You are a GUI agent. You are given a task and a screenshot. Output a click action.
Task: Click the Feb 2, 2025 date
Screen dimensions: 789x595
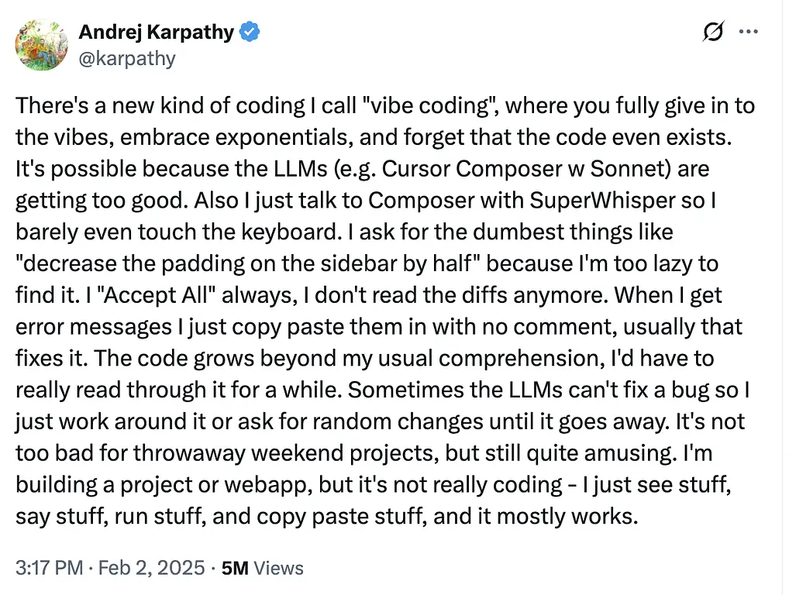pyautogui.click(x=151, y=568)
